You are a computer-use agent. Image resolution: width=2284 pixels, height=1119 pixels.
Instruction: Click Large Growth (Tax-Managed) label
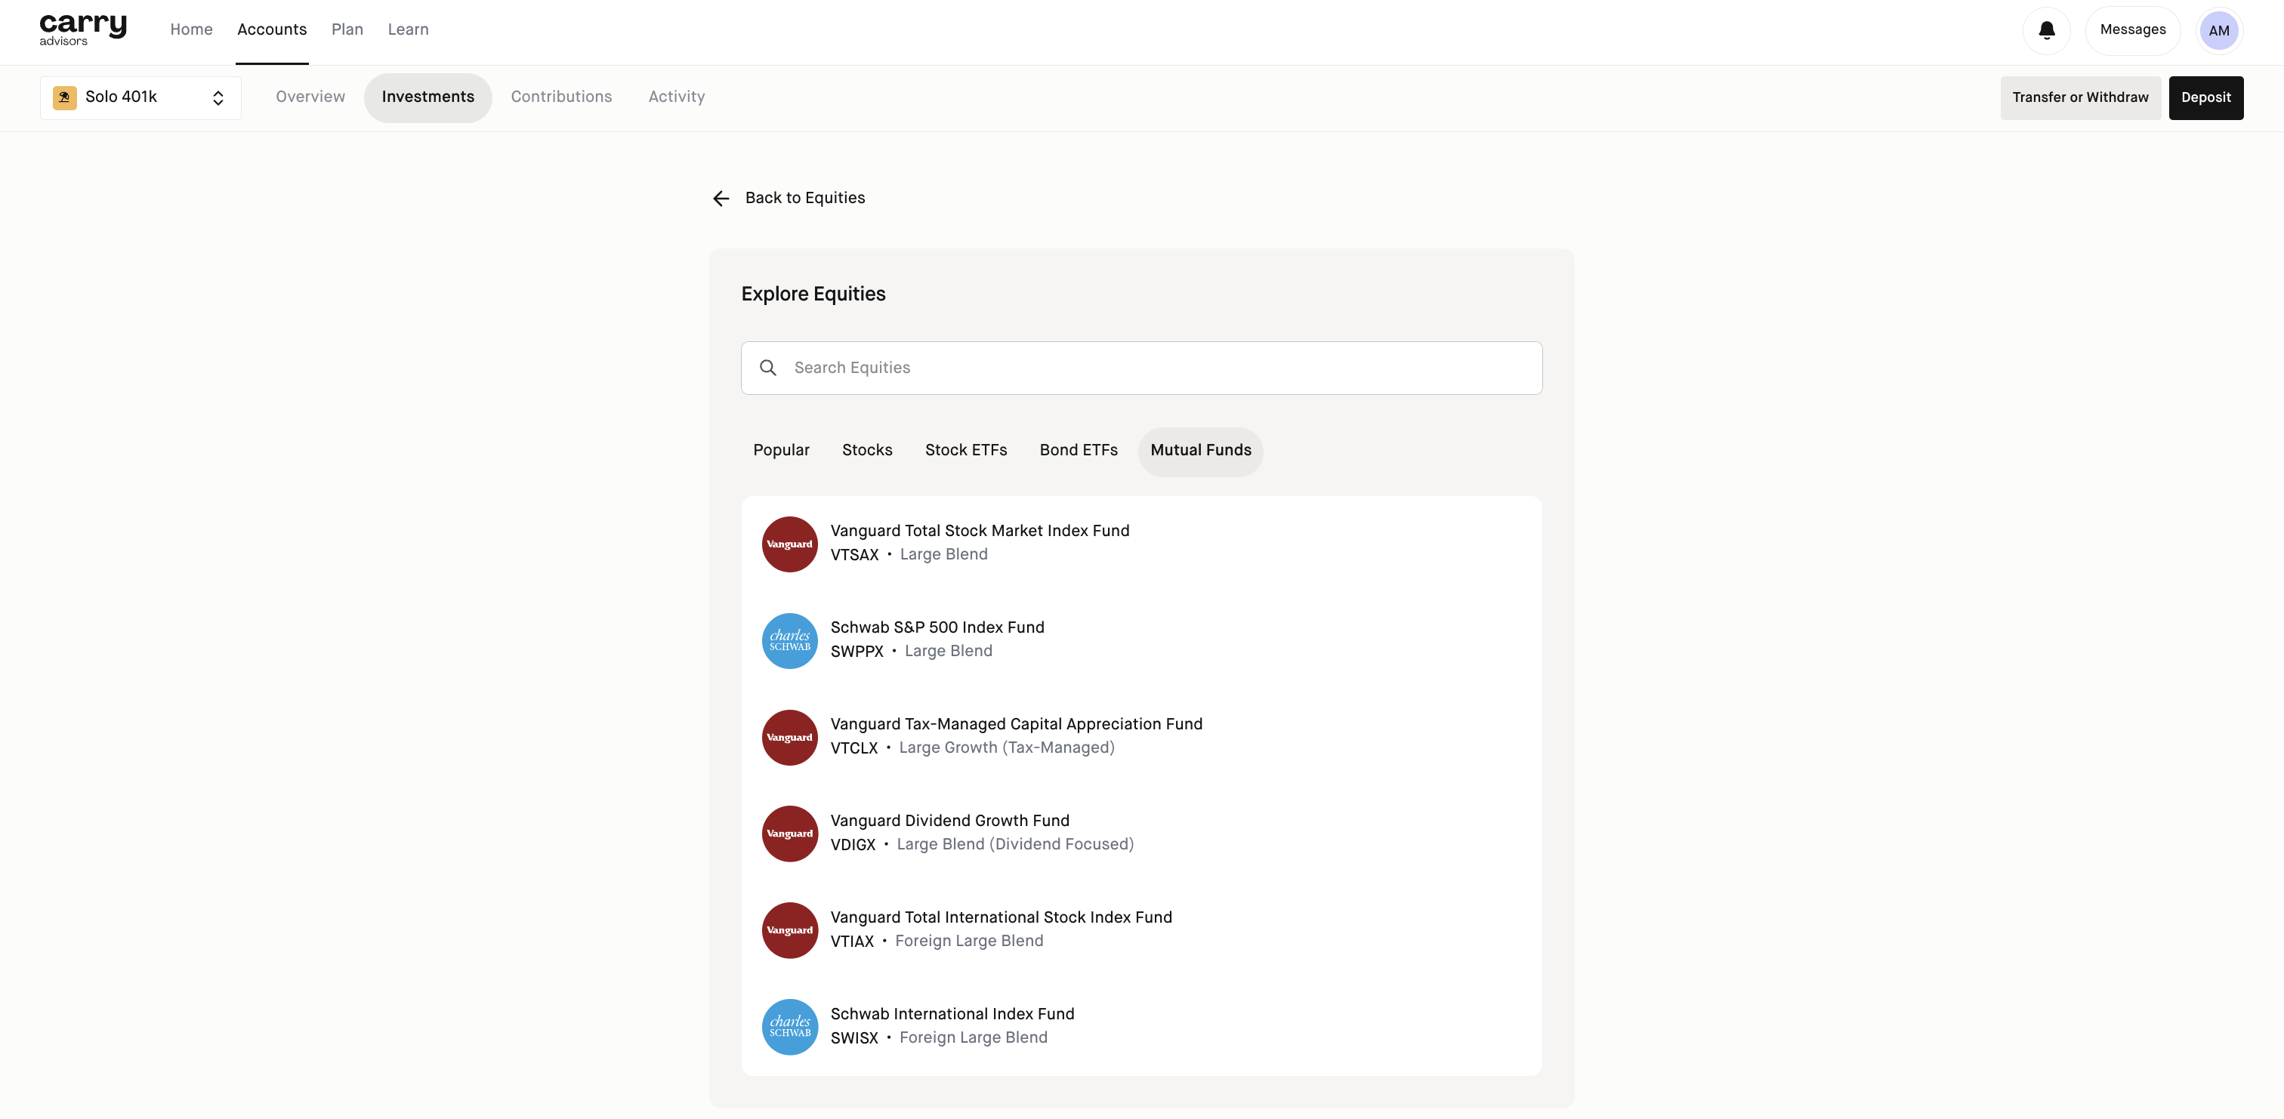pyautogui.click(x=1006, y=748)
